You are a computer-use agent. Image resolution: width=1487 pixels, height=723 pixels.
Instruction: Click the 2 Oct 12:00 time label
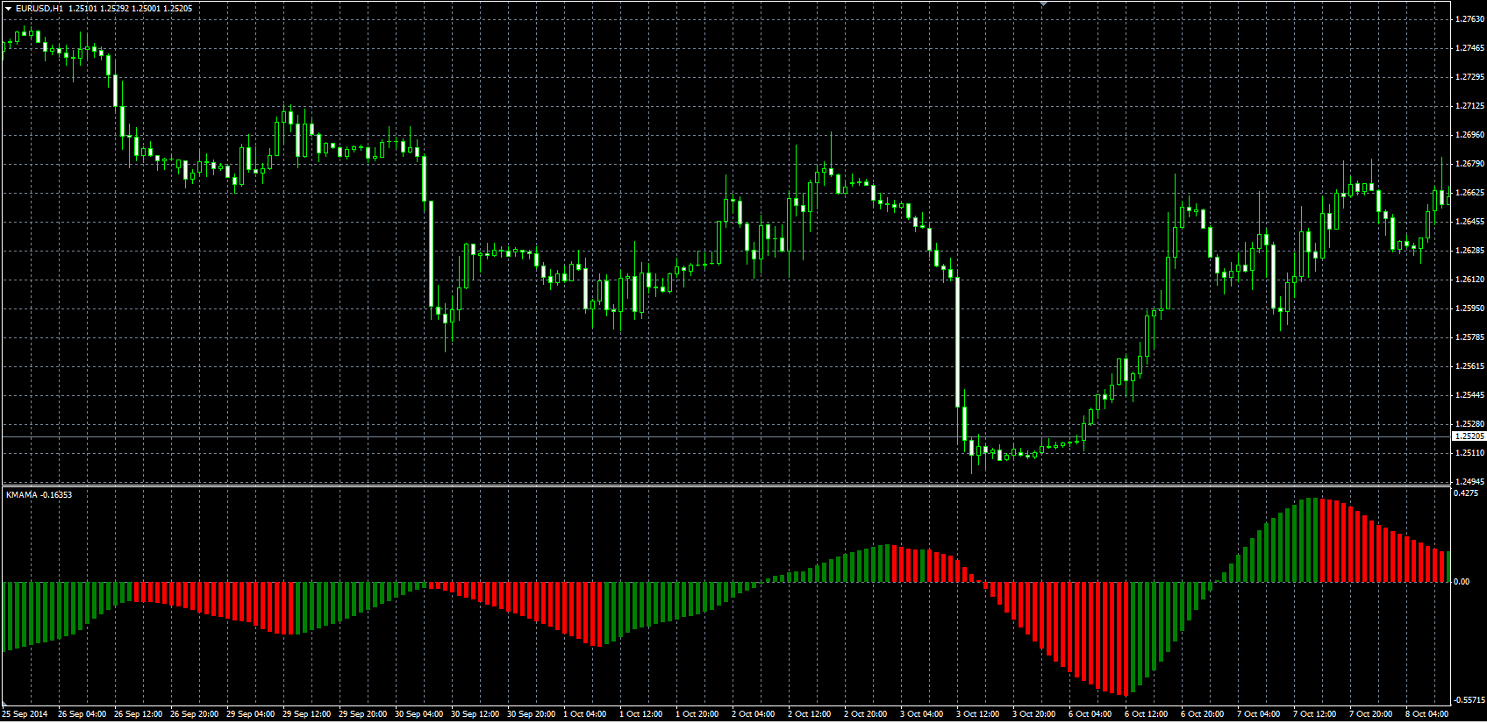pyautogui.click(x=809, y=714)
